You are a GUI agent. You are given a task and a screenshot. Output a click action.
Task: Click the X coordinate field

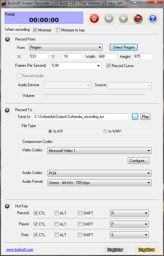38,56
